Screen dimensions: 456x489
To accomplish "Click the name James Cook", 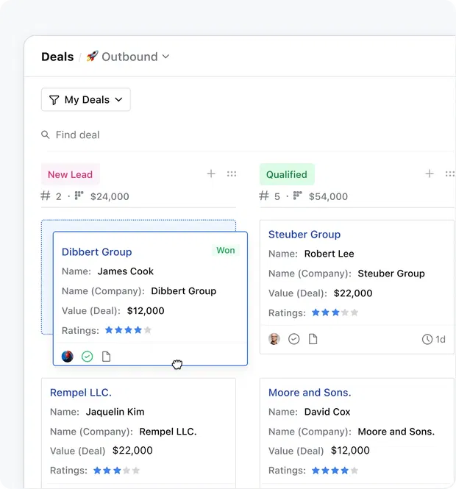I will [125, 271].
